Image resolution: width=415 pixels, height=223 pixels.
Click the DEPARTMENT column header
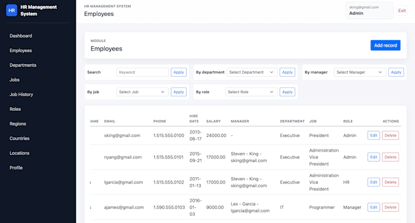coord(292,121)
